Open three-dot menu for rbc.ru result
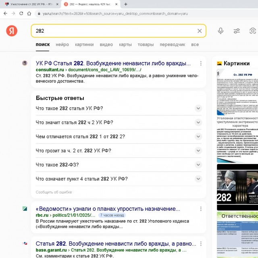This screenshot has width=258, height=258. [x=201, y=209]
